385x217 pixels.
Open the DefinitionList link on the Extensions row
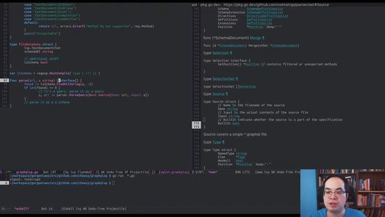pos(259,24)
